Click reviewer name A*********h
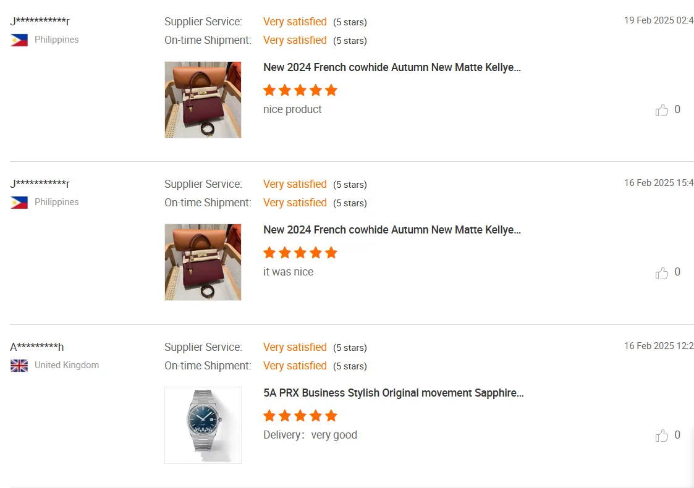The width and height of the screenshot is (694, 488). (x=37, y=347)
